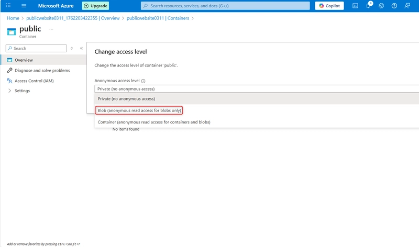Screen dimensions: 419x247
Task: Open Overview in the sidebar menu
Action: pos(24,60)
